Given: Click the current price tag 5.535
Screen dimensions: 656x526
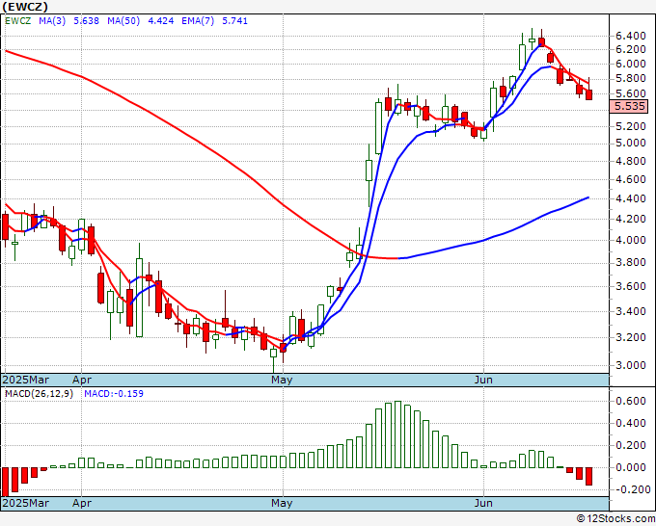Looking at the screenshot, I should point(629,106).
